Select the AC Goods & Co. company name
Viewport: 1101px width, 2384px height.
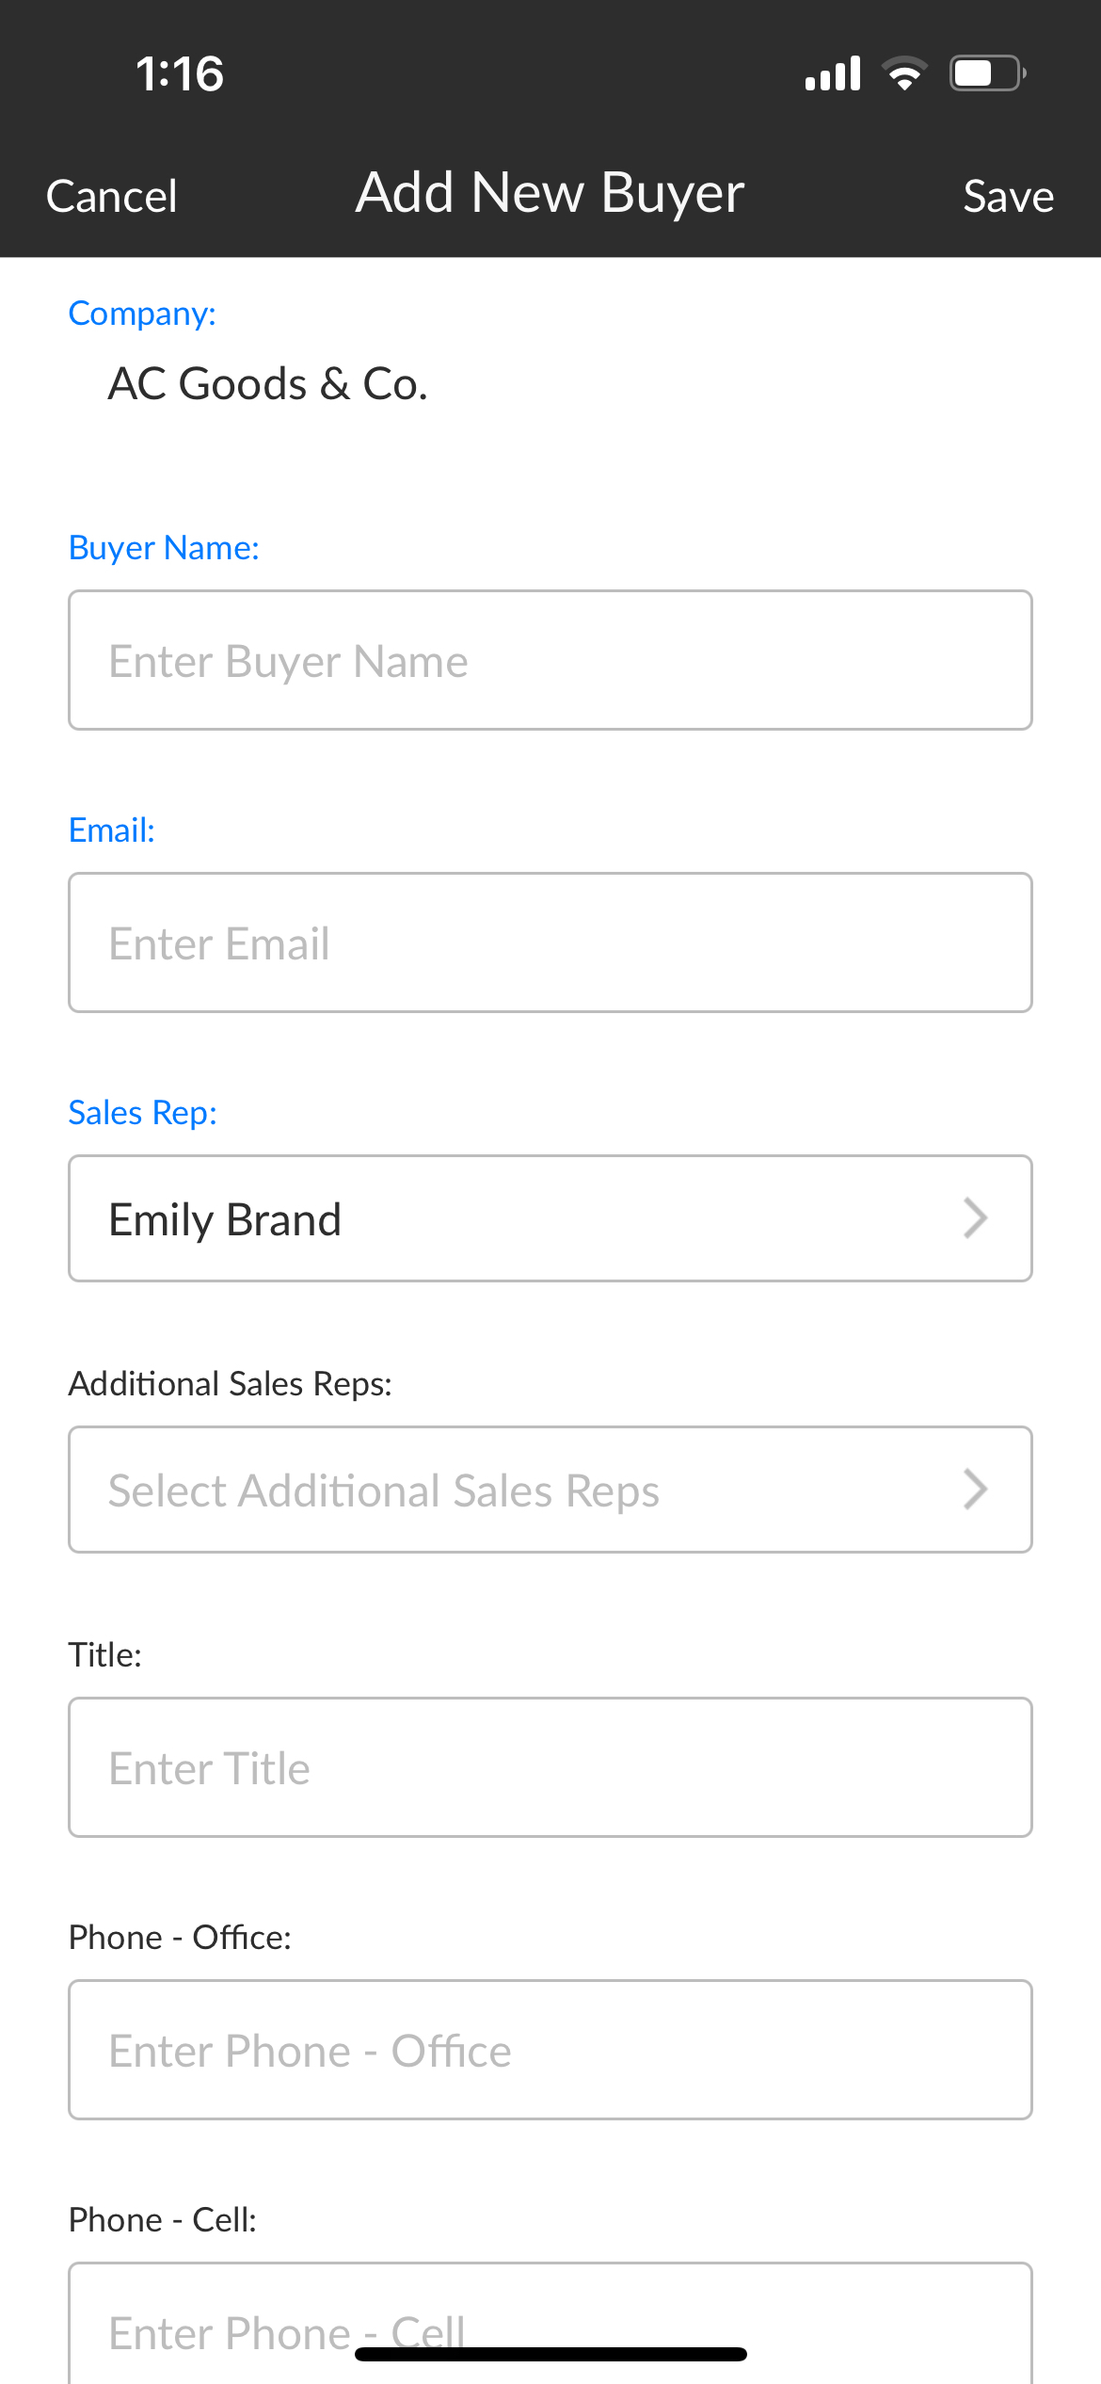tap(268, 384)
